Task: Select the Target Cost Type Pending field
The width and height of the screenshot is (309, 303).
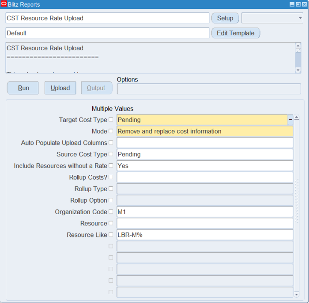Action: (x=202, y=120)
